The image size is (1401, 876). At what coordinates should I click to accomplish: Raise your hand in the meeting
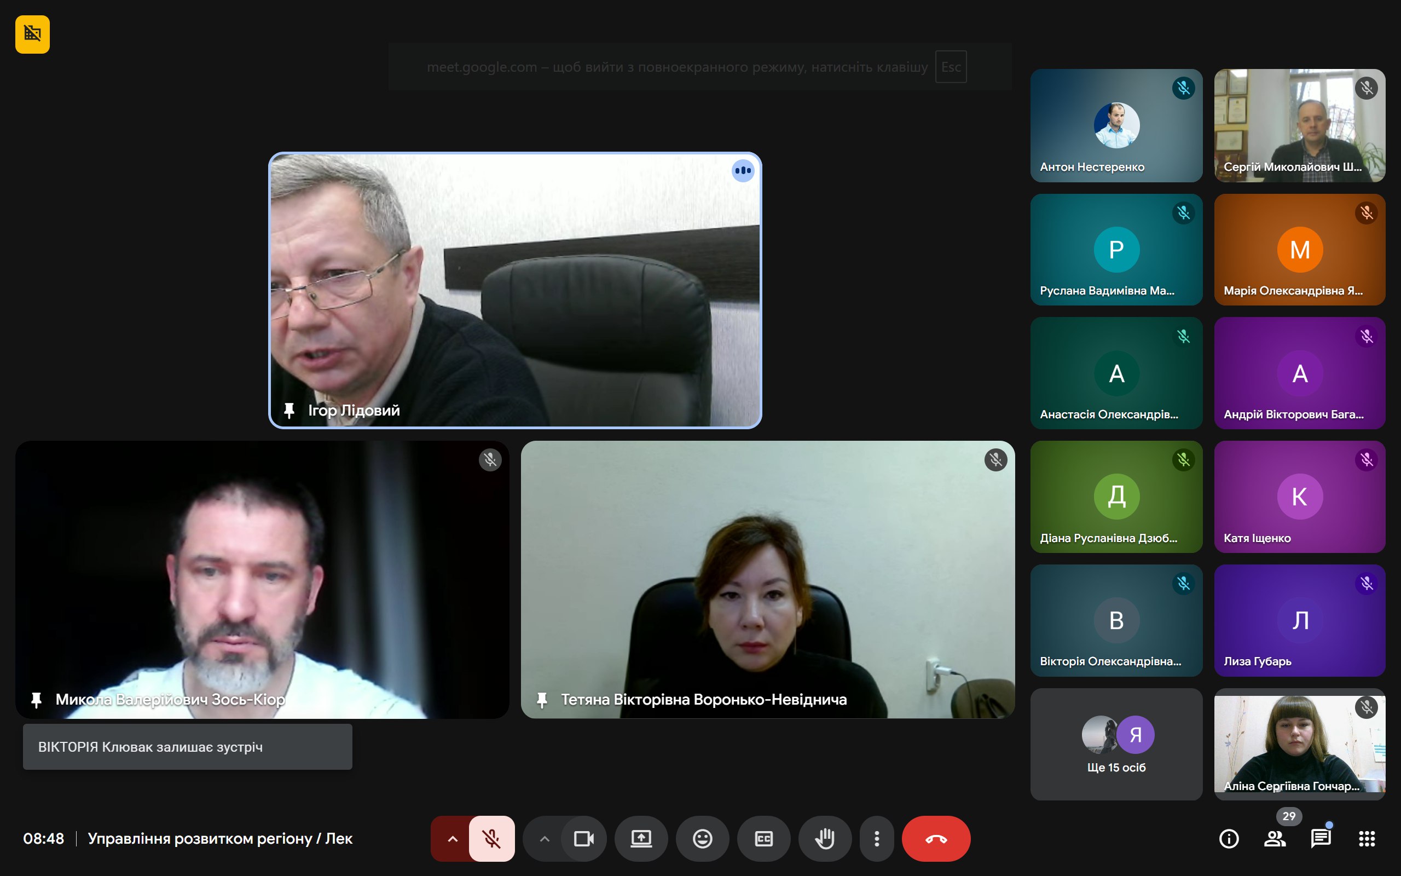tap(824, 838)
